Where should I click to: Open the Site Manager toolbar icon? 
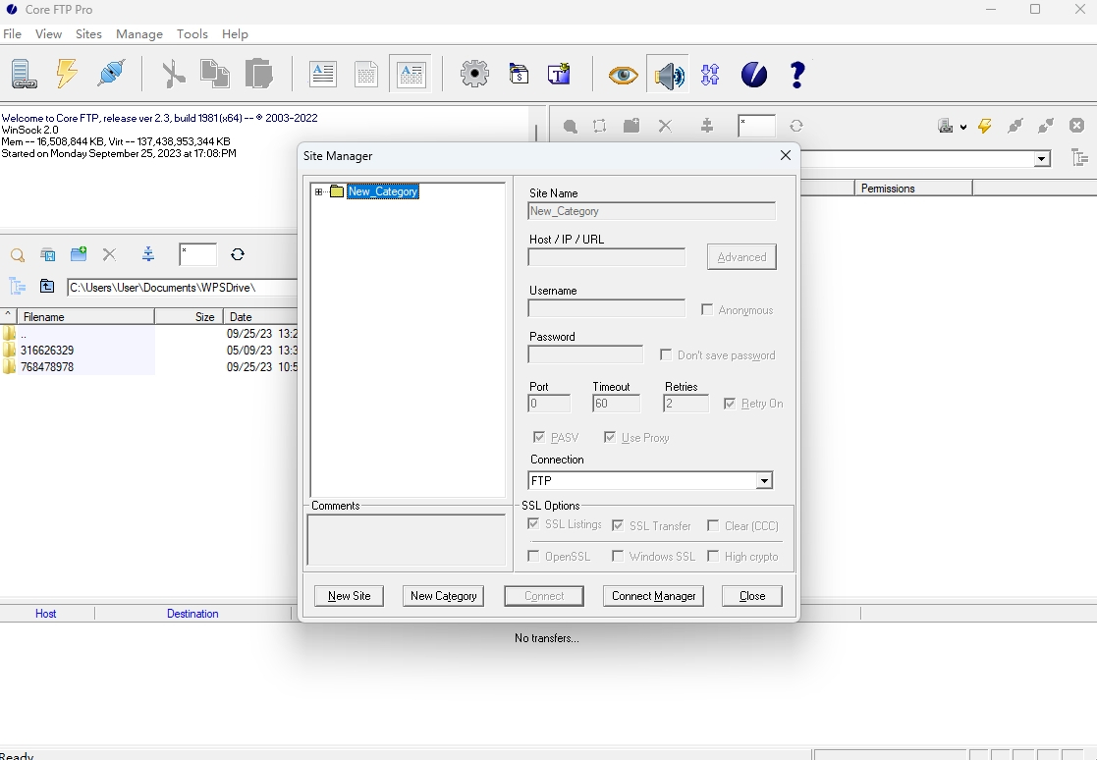[24, 74]
